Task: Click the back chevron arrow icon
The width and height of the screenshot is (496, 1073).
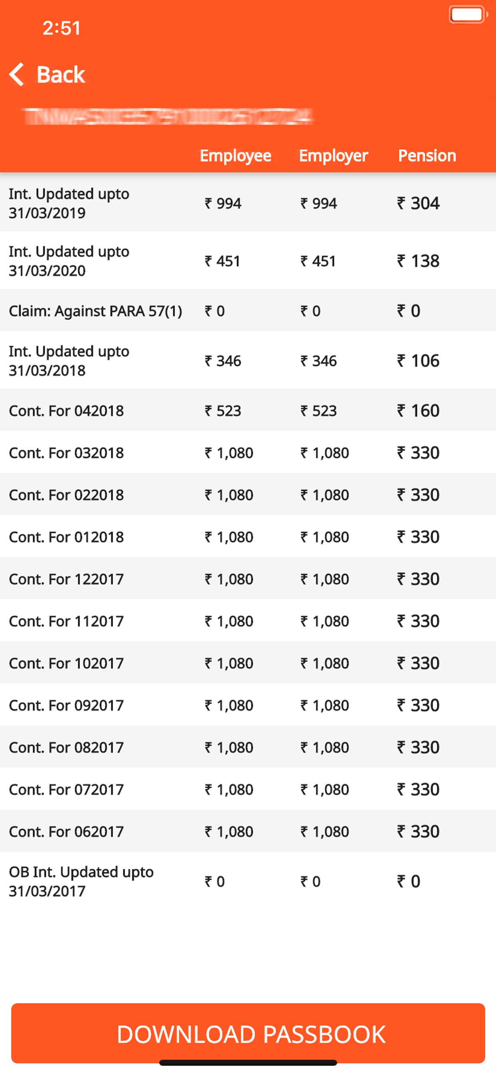Action: pyautogui.click(x=18, y=74)
